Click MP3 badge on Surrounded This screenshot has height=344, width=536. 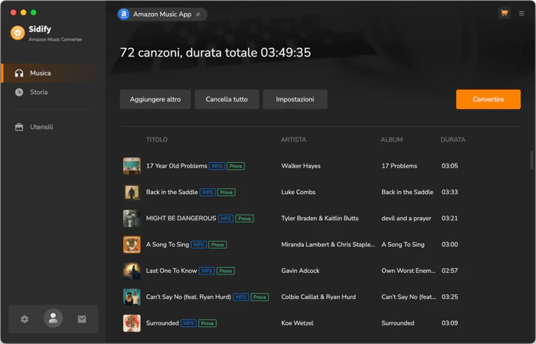tap(188, 323)
